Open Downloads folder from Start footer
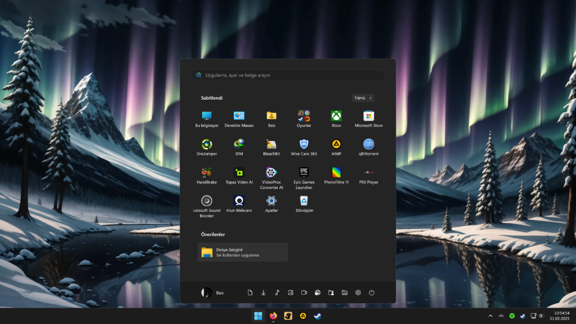 click(x=263, y=292)
